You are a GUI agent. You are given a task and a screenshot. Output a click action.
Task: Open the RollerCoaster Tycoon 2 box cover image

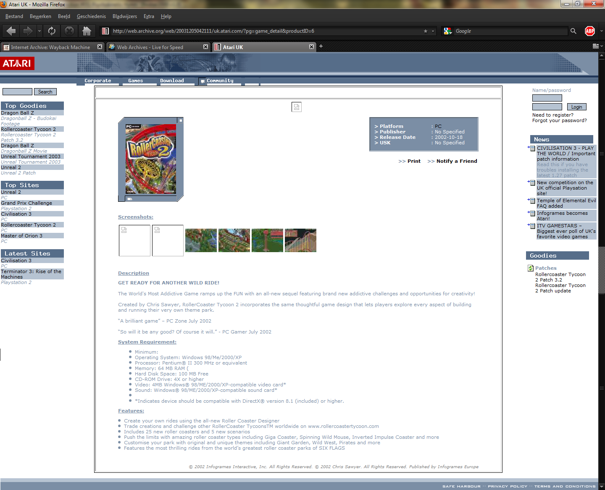[151, 159]
